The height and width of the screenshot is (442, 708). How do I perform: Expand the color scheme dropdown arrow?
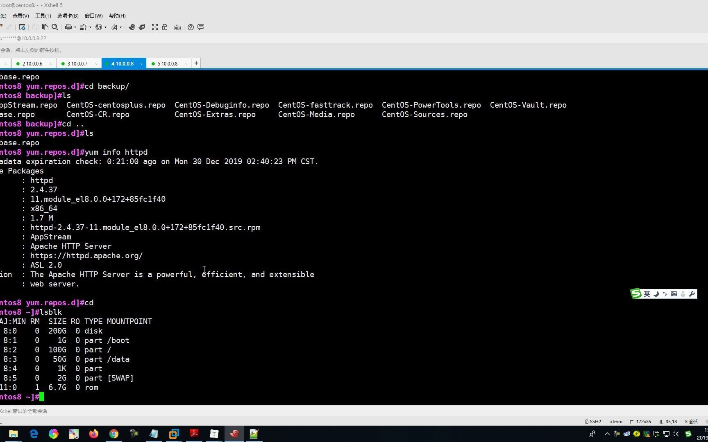(90, 27)
